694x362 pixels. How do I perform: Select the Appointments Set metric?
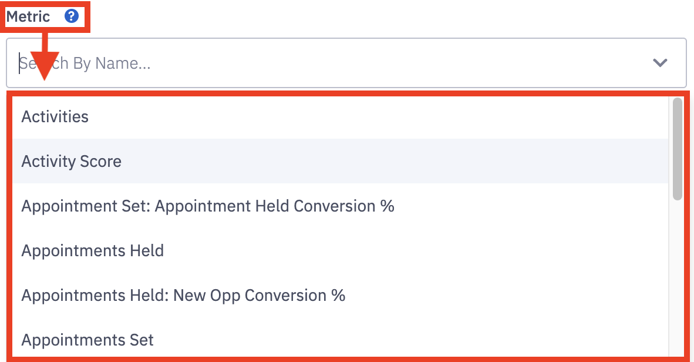[x=87, y=340]
